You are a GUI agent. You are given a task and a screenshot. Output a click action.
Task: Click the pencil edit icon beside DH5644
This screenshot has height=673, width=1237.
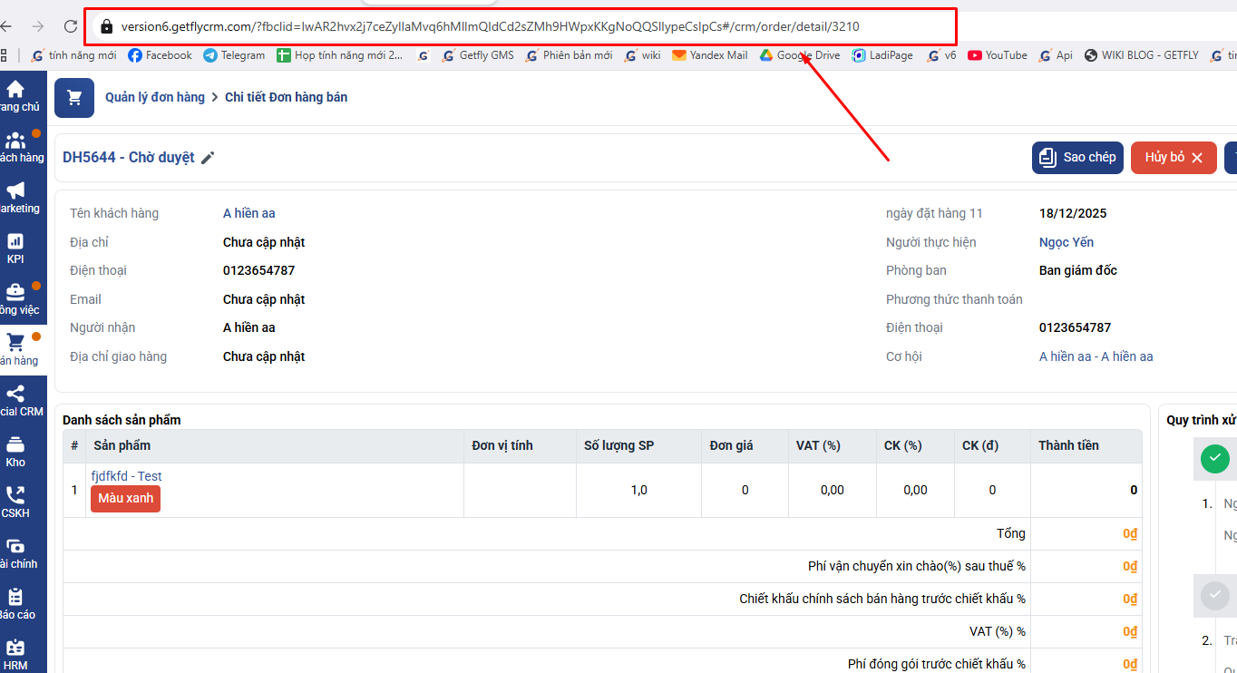point(208,158)
